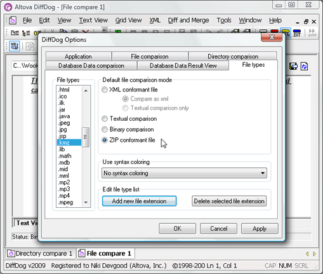323x274 pixels.
Task: Click the File types tab
Action: click(x=253, y=65)
